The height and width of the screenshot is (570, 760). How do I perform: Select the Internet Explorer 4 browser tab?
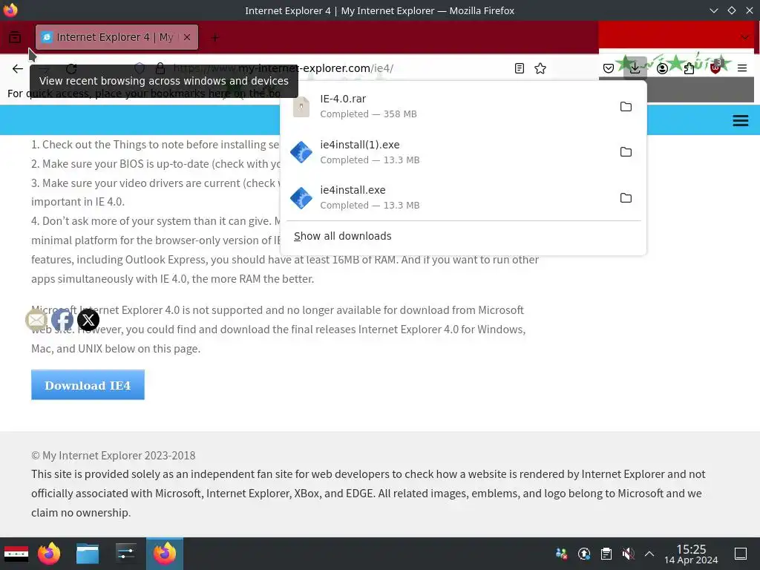tap(117, 37)
